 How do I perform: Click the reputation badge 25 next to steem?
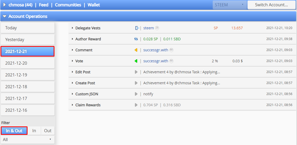157,28
